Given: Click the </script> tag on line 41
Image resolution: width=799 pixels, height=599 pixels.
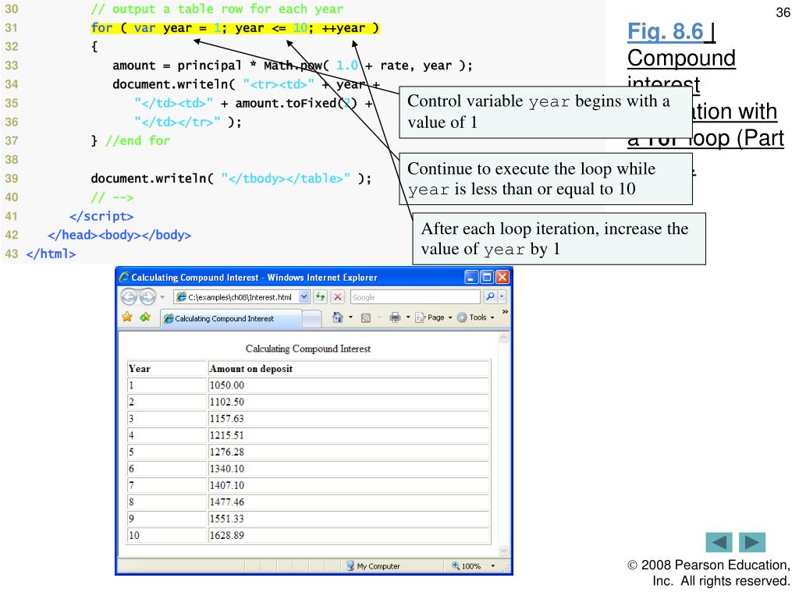Looking at the screenshot, I should pos(101,216).
